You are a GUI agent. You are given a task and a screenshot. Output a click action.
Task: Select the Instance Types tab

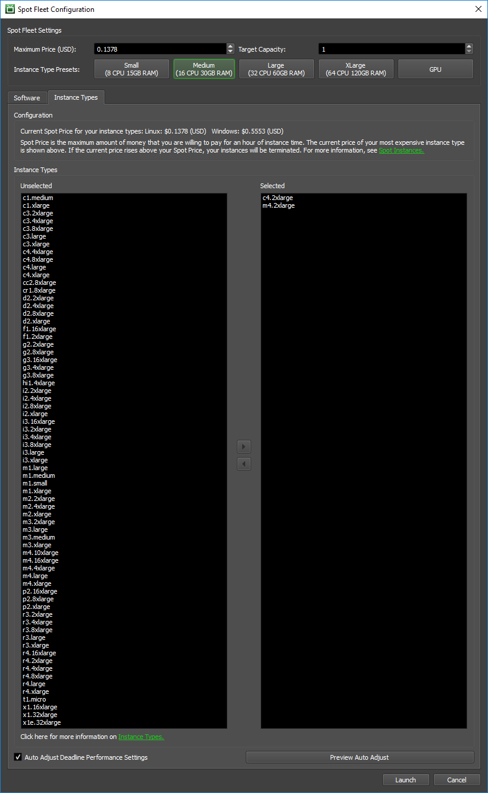[x=76, y=97]
